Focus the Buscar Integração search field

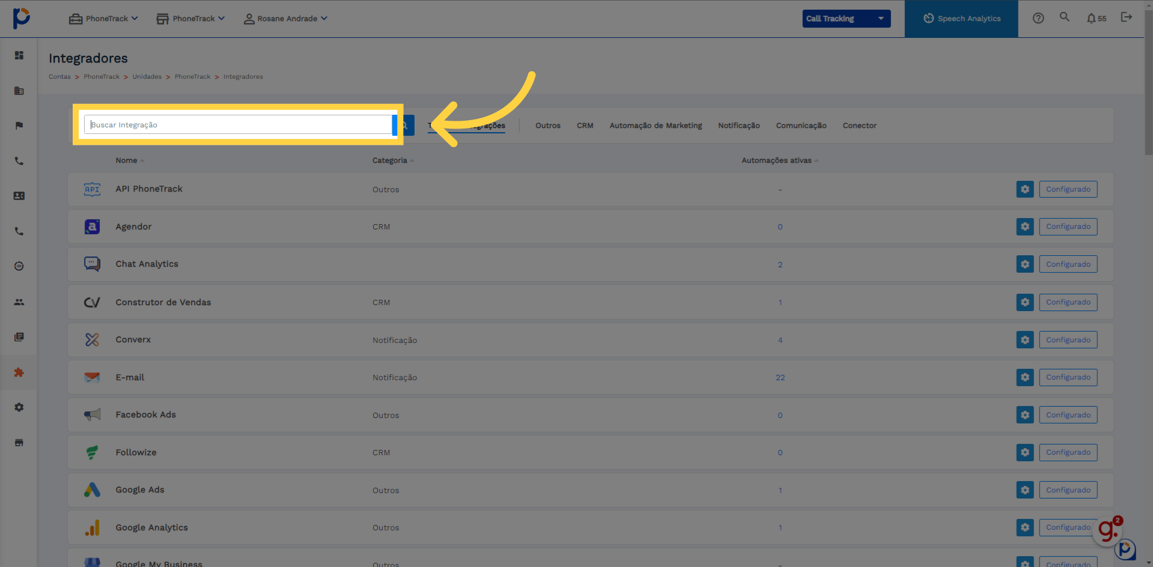(239, 125)
